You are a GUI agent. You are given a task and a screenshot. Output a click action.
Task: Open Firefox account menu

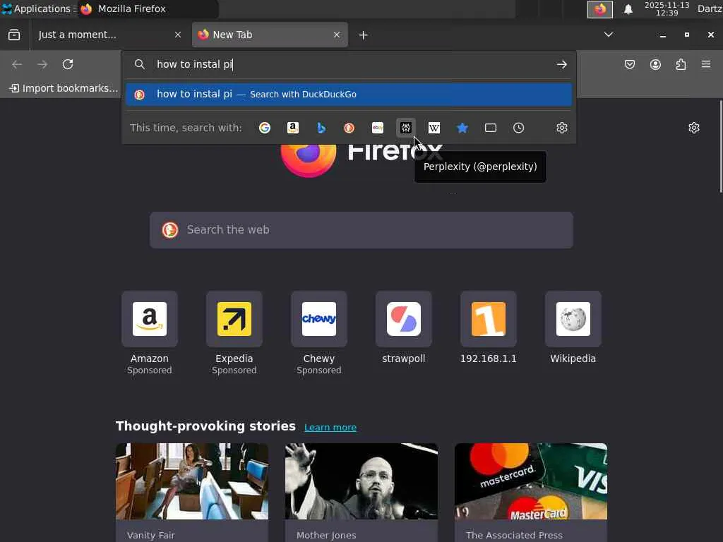(x=655, y=64)
